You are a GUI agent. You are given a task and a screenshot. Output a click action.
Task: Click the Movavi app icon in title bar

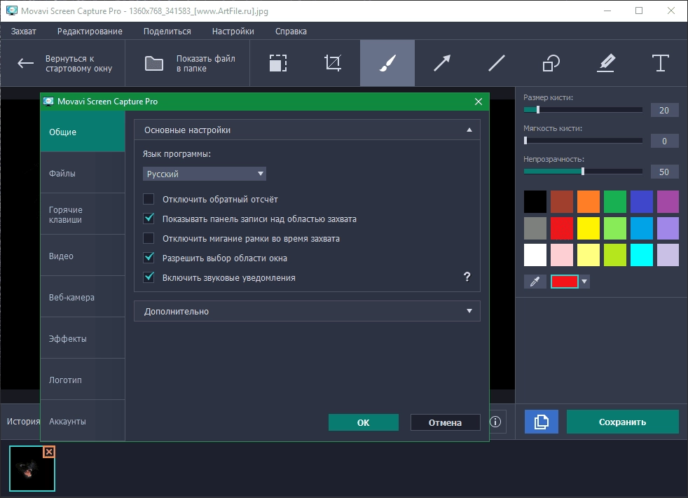[11, 11]
